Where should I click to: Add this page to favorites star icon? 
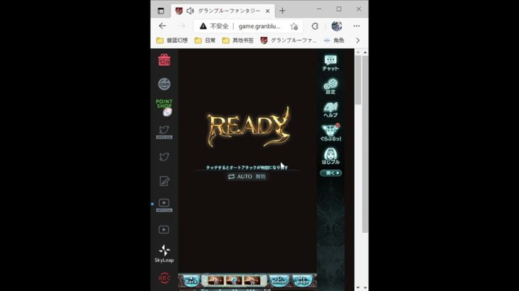tap(294, 26)
